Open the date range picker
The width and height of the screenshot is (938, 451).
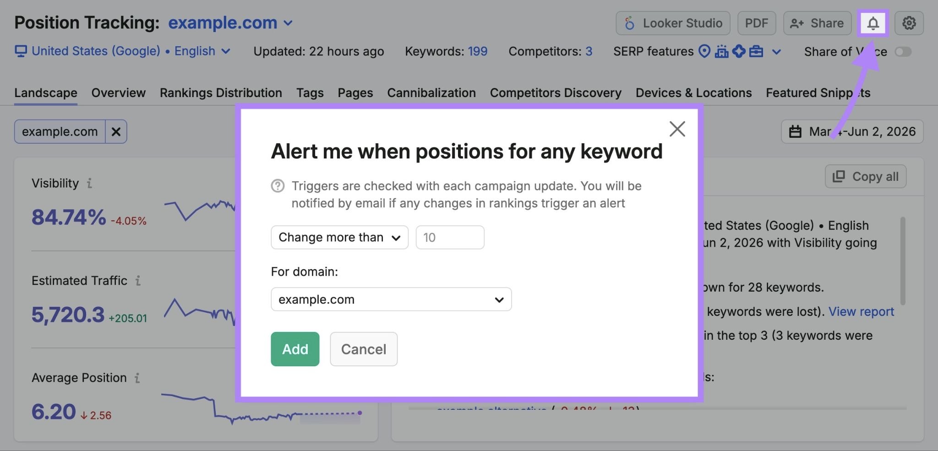tap(852, 132)
